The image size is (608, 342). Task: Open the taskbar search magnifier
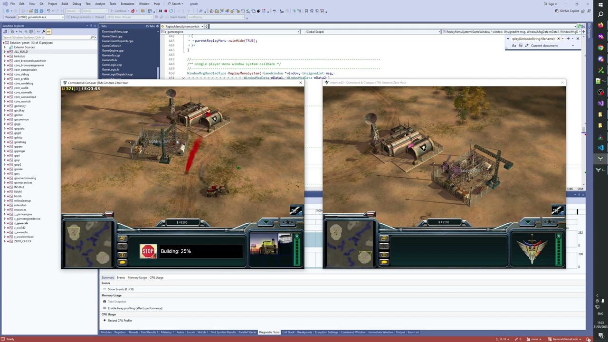[x=600, y=14]
